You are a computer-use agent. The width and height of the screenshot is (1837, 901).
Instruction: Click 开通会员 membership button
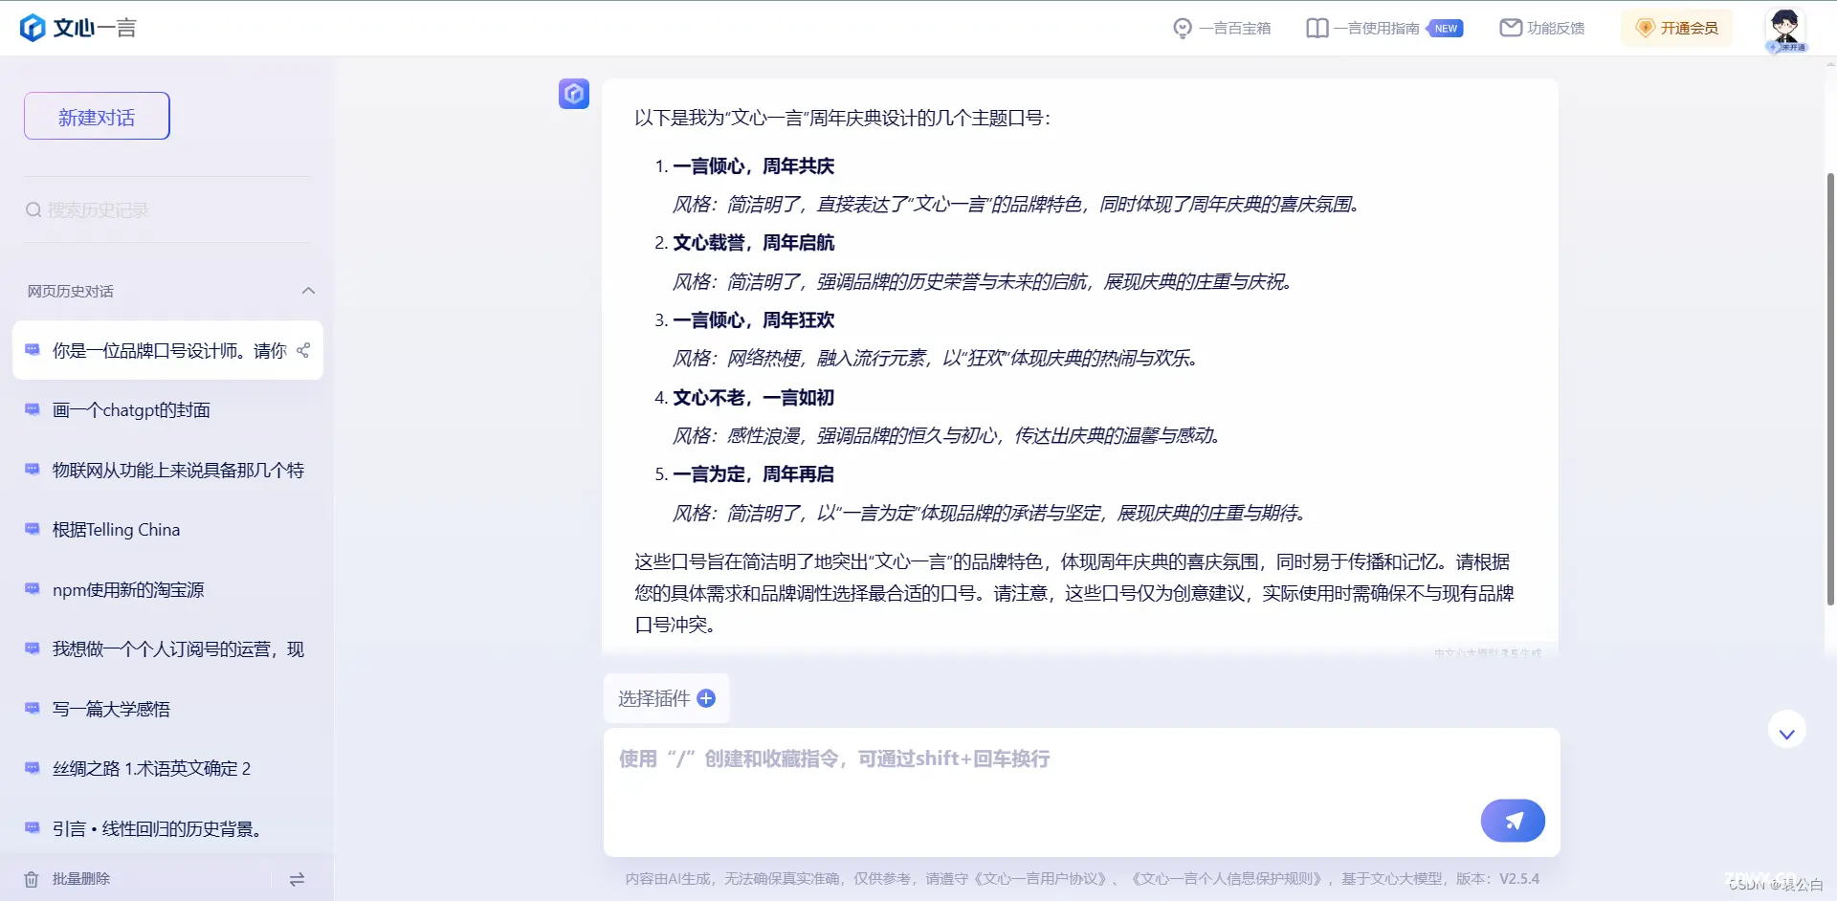(x=1677, y=28)
